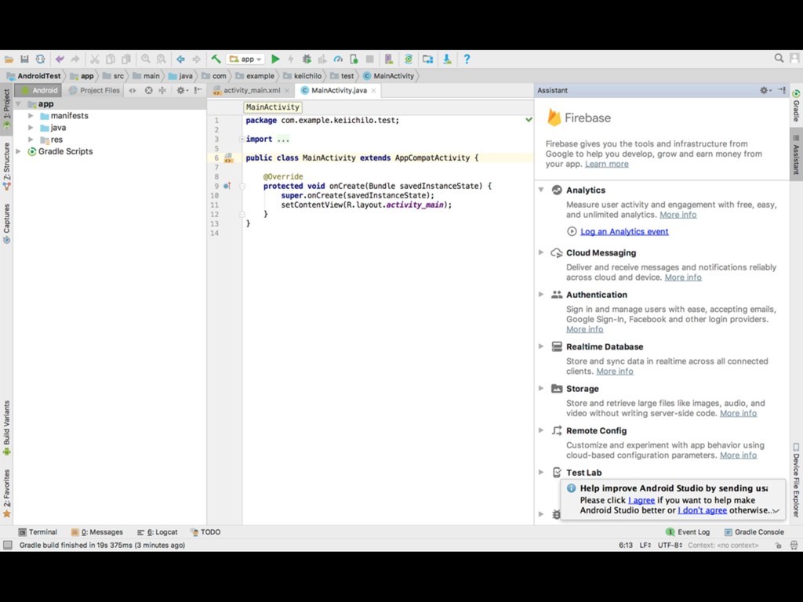Open the Event Log tab
803x602 pixels.
pos(687,532)
